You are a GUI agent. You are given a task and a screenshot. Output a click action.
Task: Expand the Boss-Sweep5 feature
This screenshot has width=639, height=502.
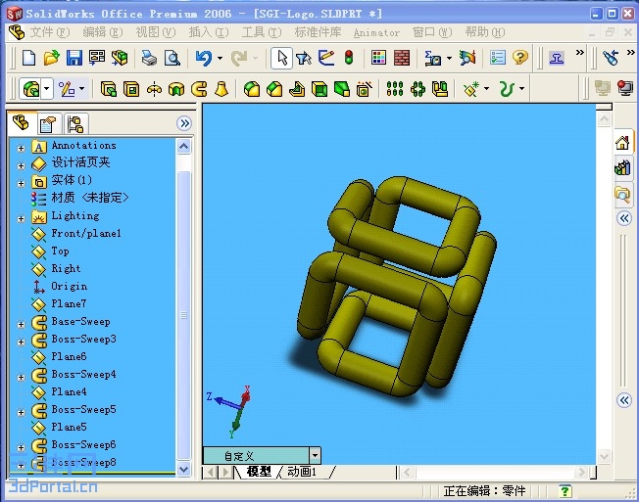(x=21, y=412)
